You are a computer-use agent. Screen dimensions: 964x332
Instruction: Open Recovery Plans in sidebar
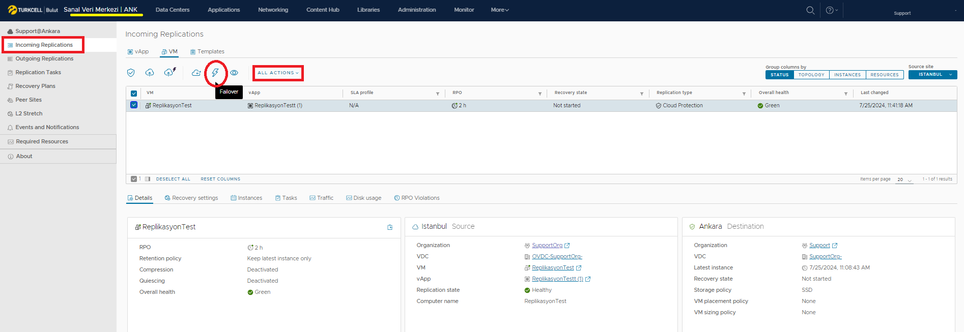tap(35, 86)
